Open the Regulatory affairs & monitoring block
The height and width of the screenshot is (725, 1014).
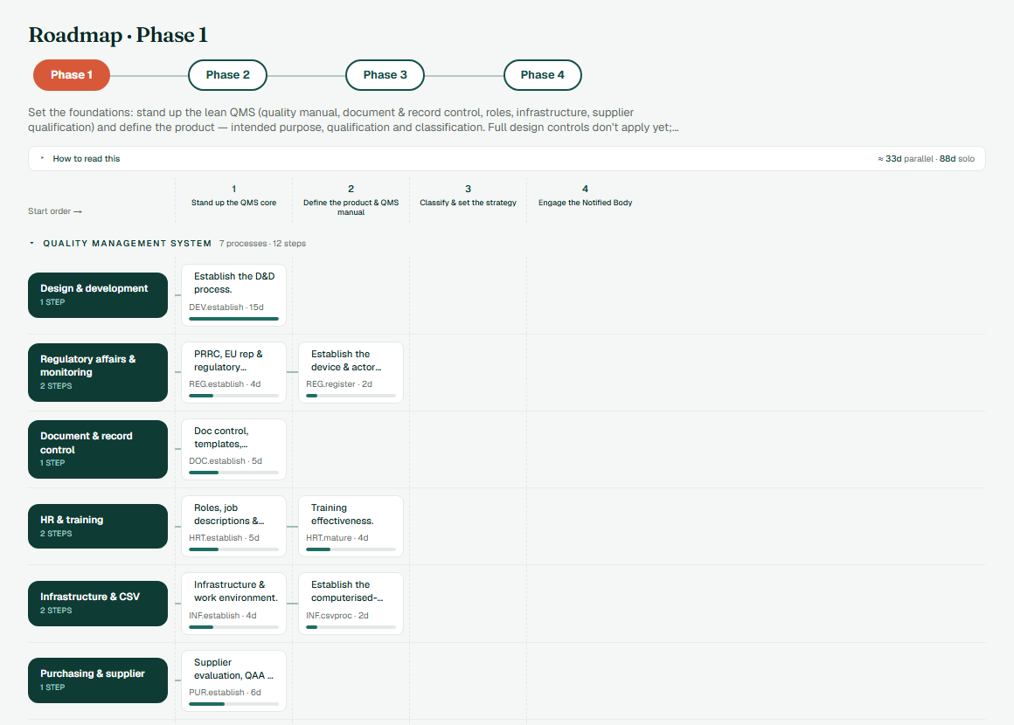pos(98,372)
